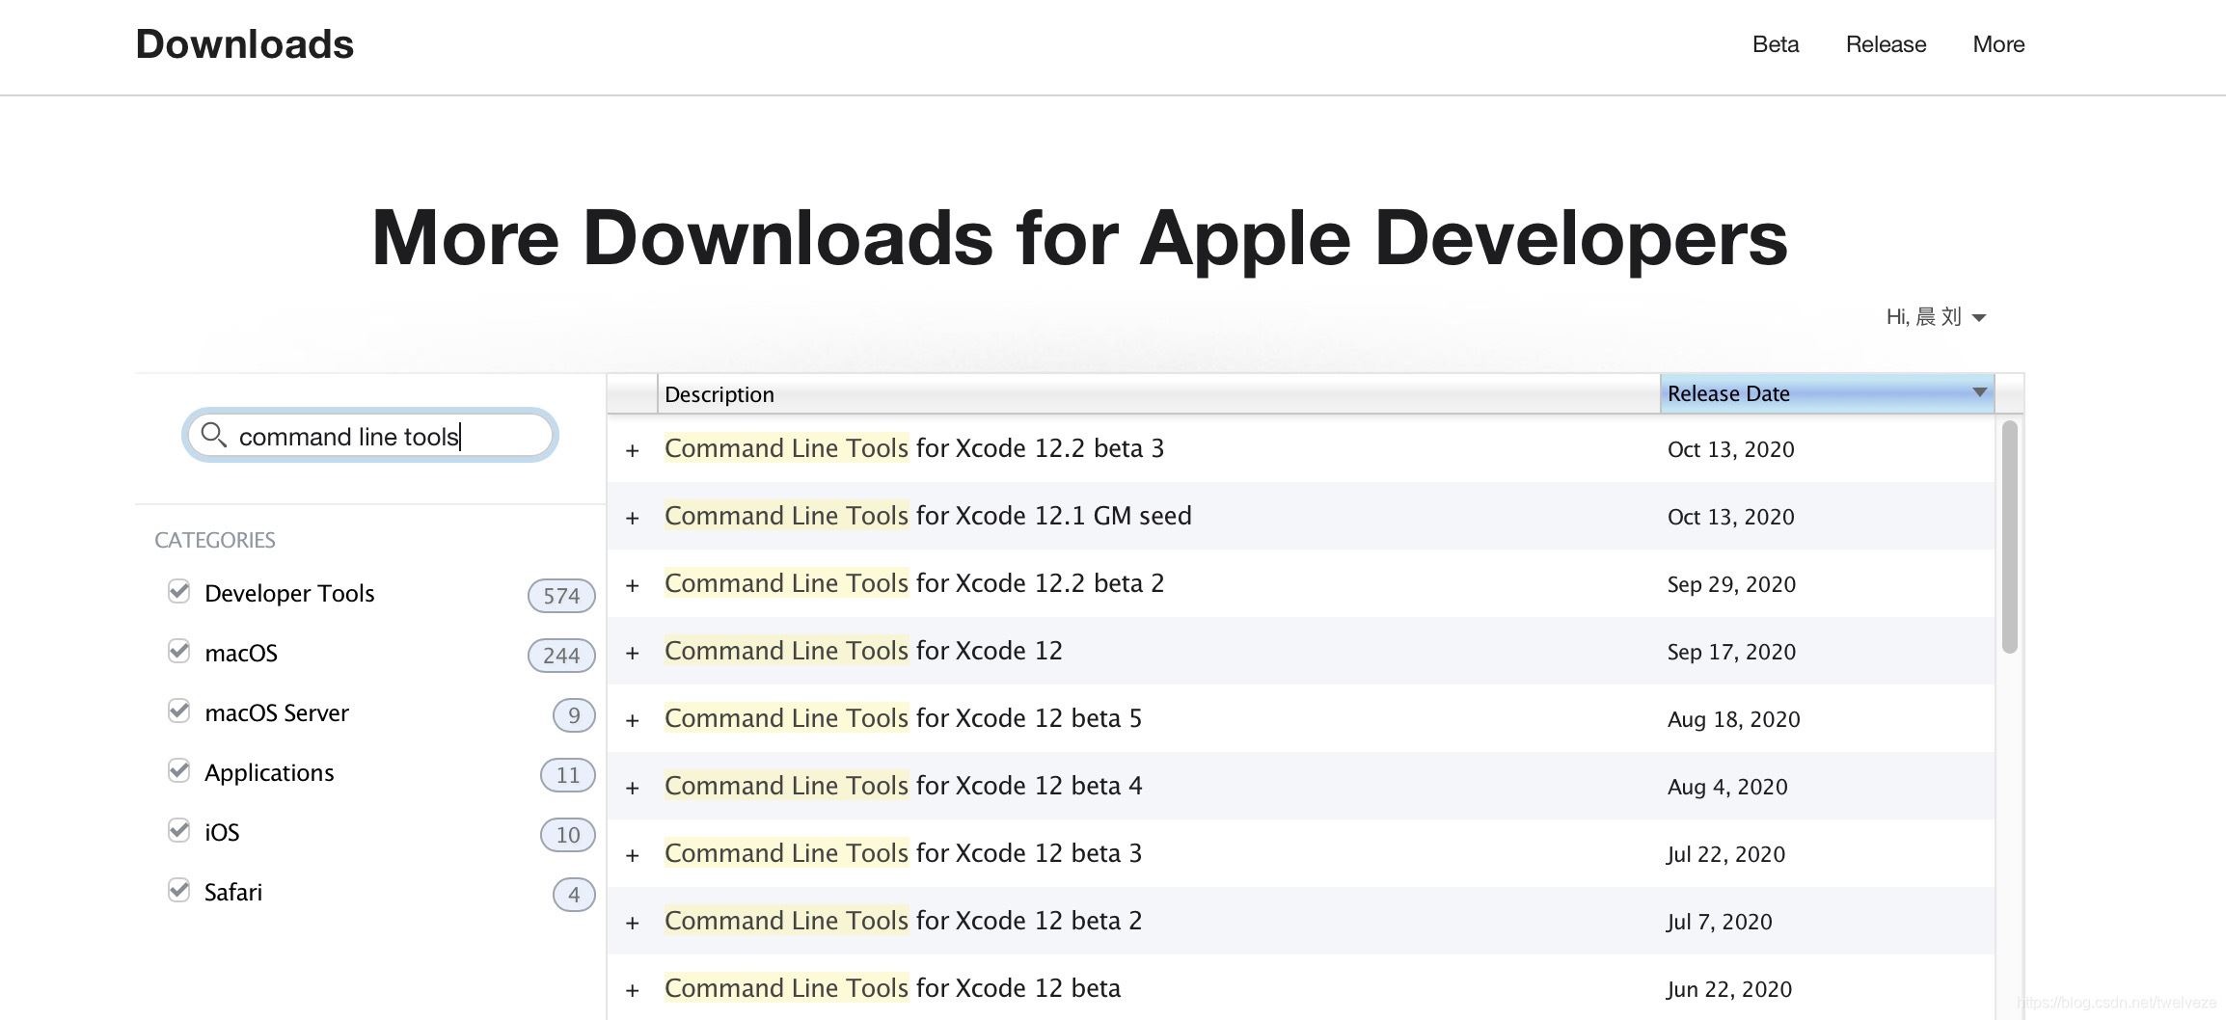Expand the Xcode 12.2 beta 2 row

(x=633, y=585)
